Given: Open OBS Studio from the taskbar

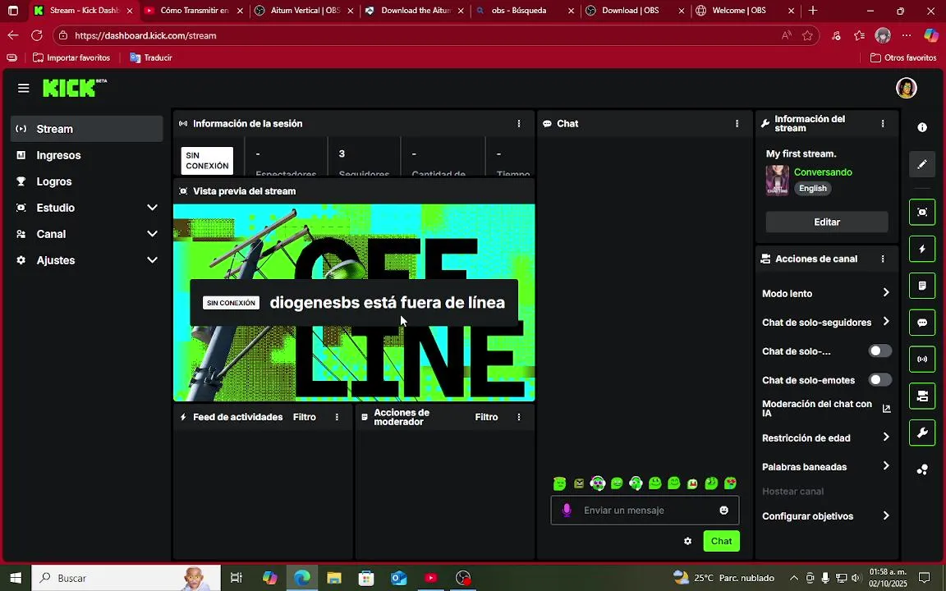Looking at the screenshot, I should pyautogui.click(x=463, y=578).
